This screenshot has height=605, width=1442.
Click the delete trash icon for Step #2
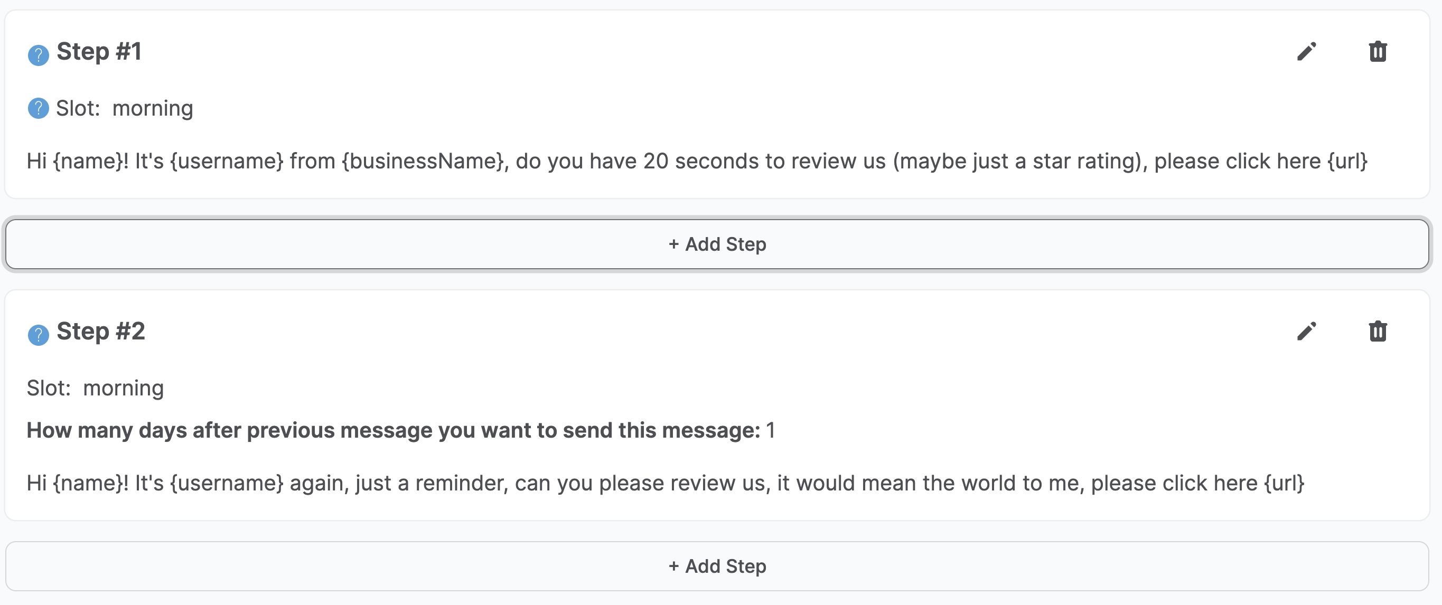(1378, 331)
